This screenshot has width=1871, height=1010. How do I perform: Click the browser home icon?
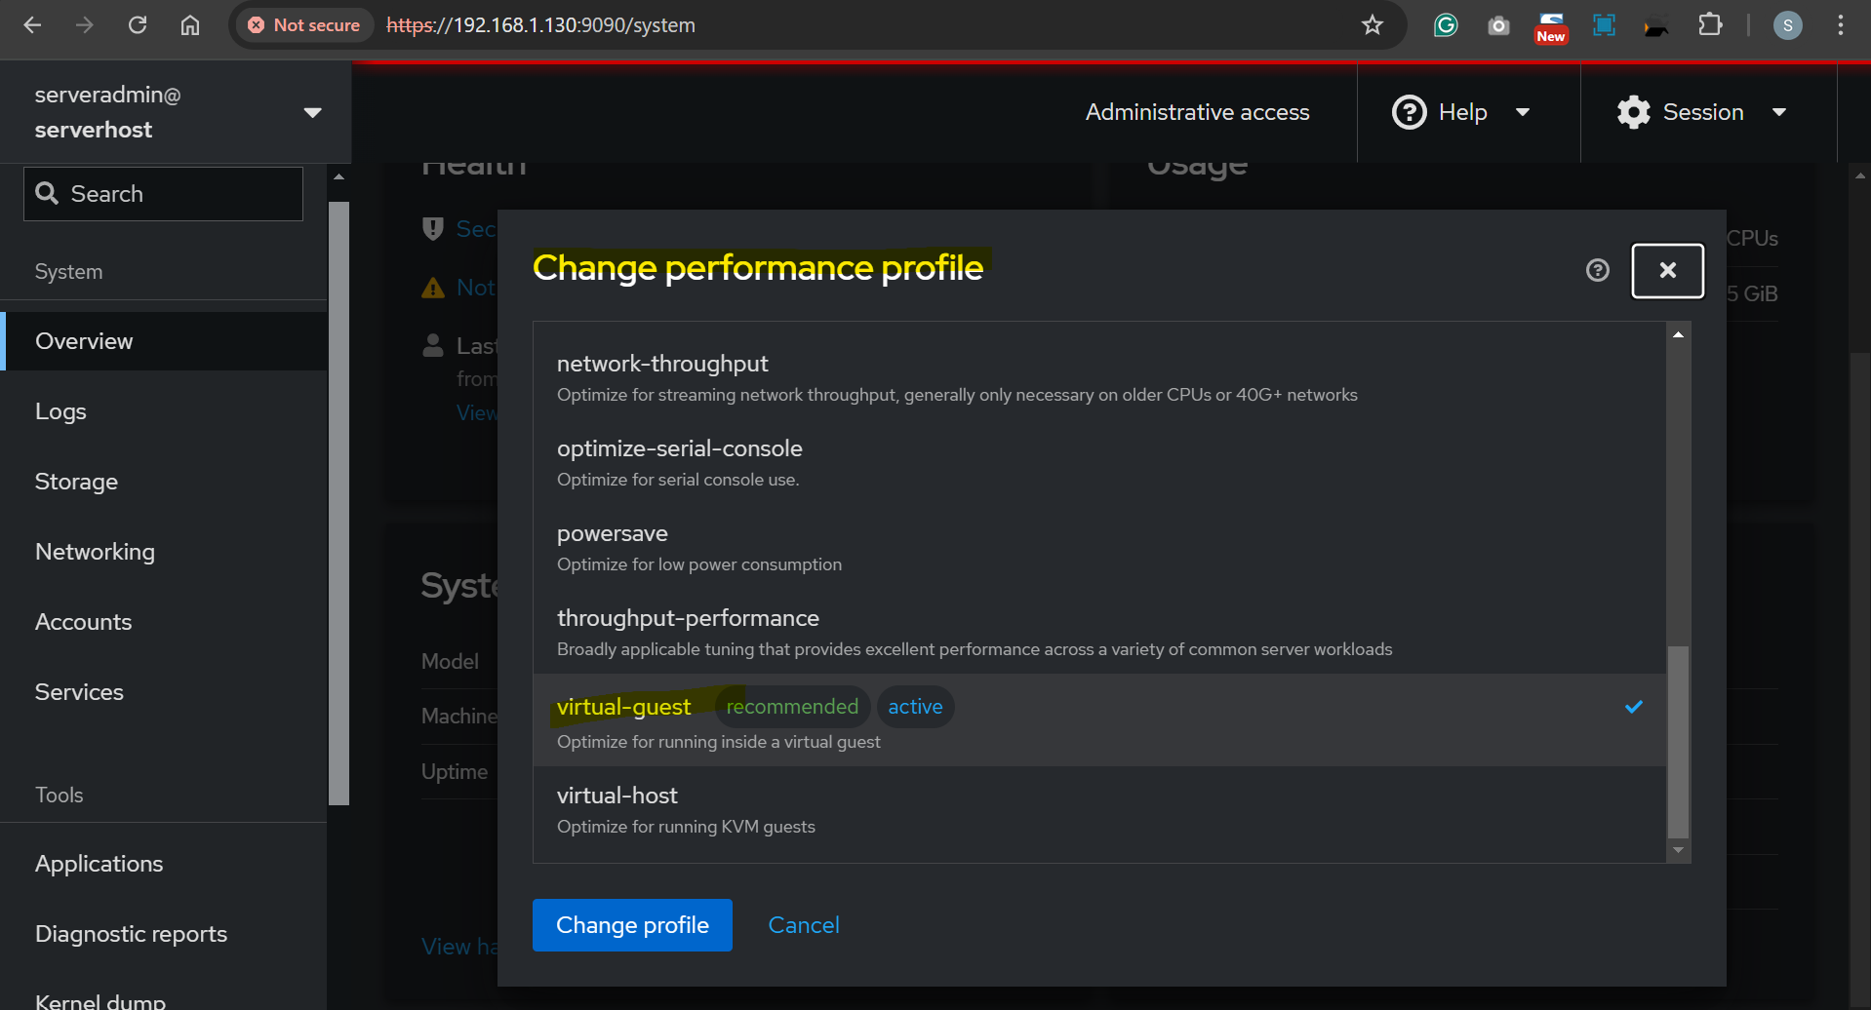[190, 25]
